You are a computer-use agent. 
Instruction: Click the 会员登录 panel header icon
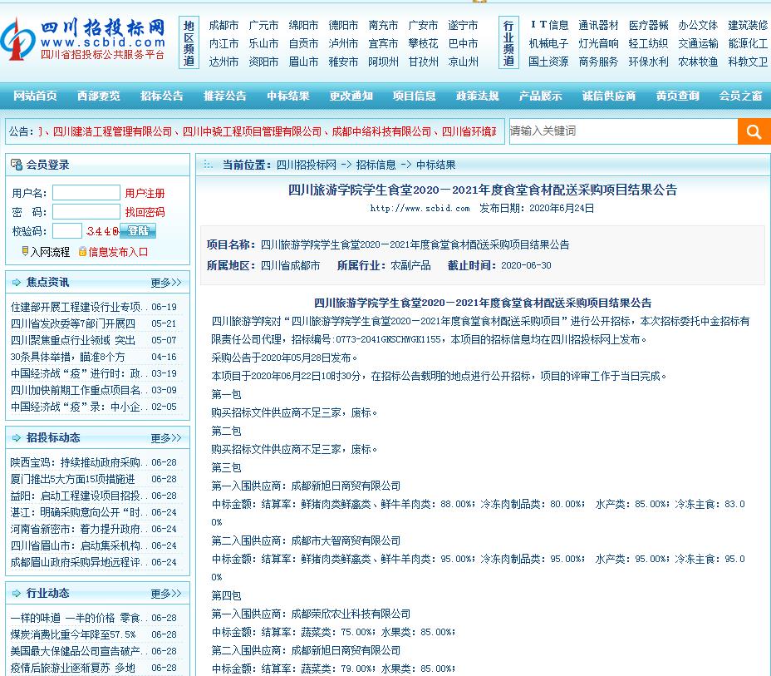[x=17, y=165]
